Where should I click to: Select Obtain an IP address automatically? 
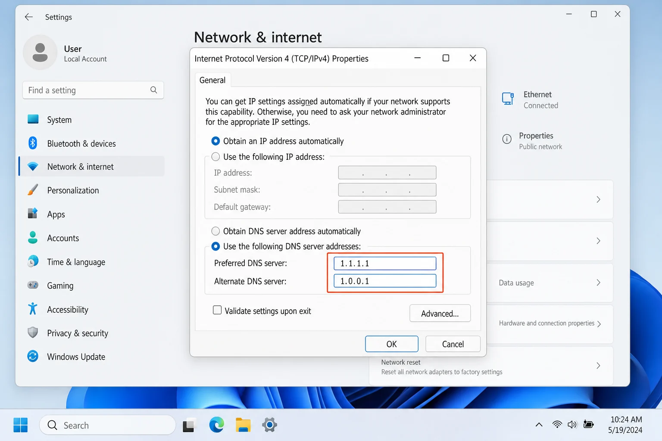click(x=215, y=141)
